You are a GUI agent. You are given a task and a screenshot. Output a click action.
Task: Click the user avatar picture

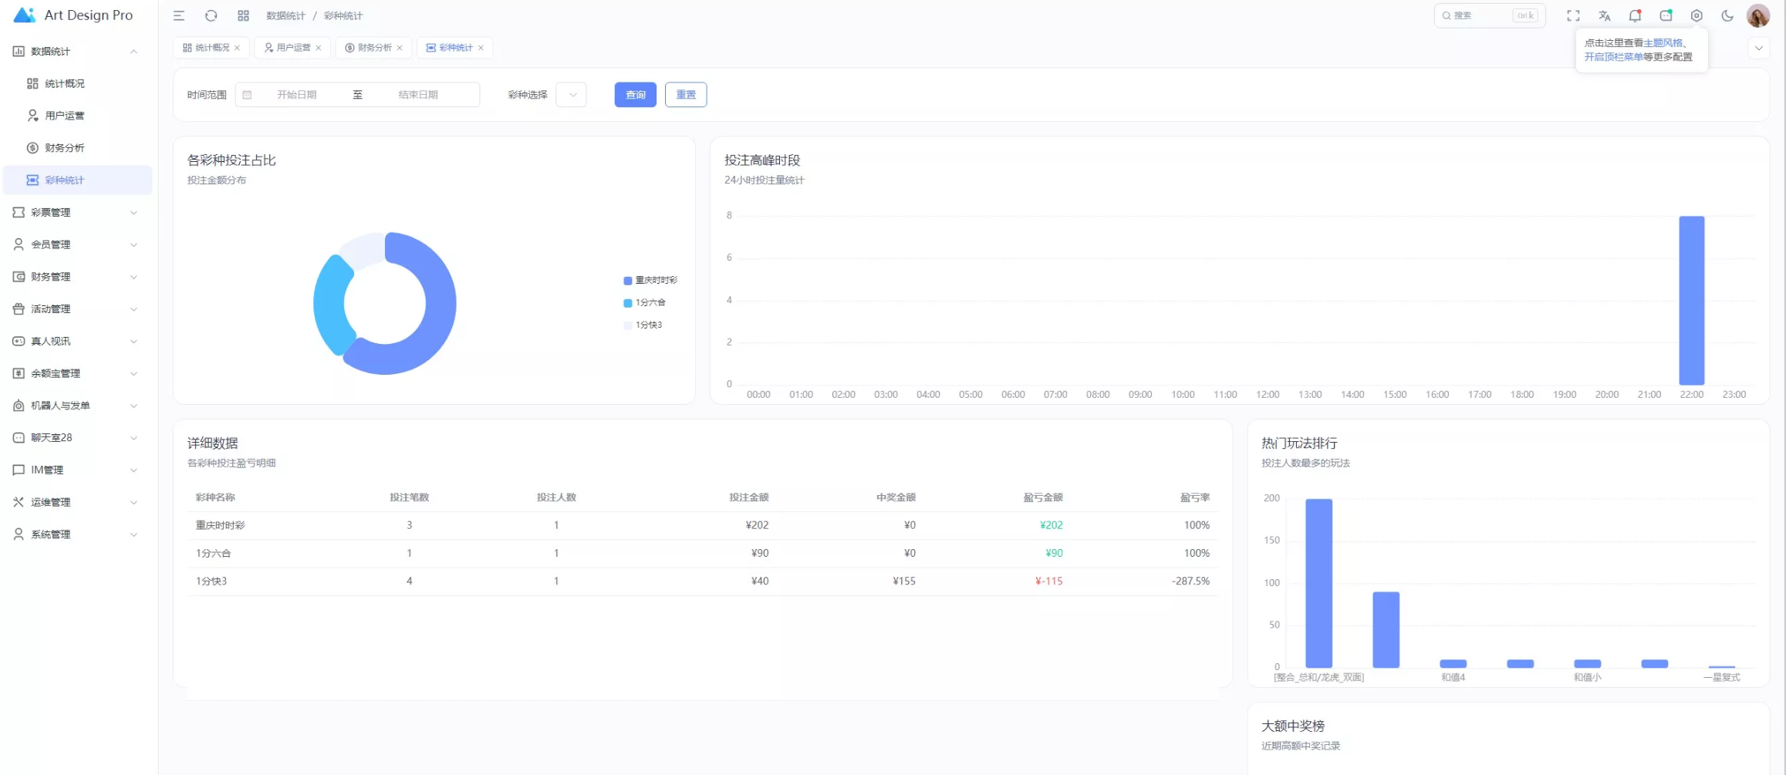click(x=1758, y=15)
